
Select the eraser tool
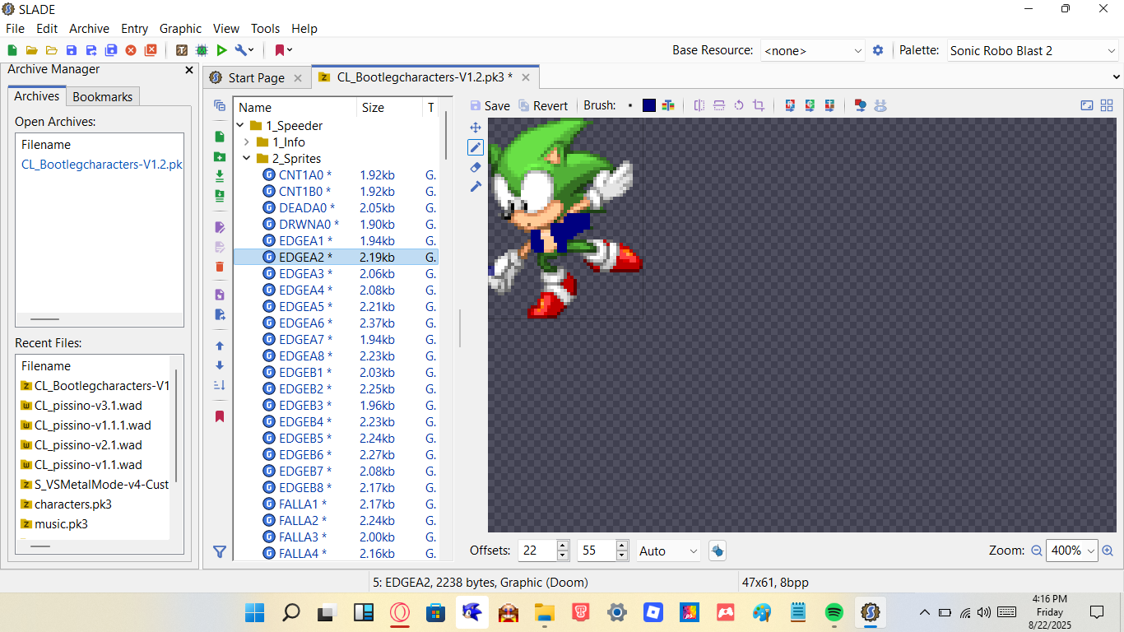[x=476, y=167]
